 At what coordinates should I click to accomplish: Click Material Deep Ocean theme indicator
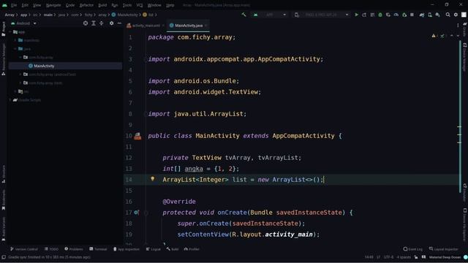(445, 257)
